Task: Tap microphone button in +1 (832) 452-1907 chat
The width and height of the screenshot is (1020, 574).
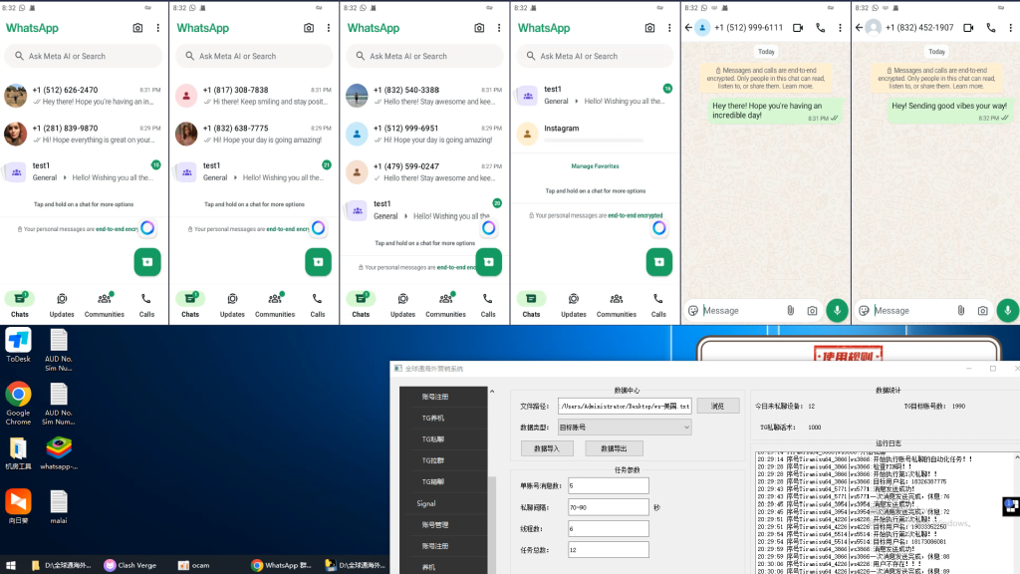Action: 1008,311
